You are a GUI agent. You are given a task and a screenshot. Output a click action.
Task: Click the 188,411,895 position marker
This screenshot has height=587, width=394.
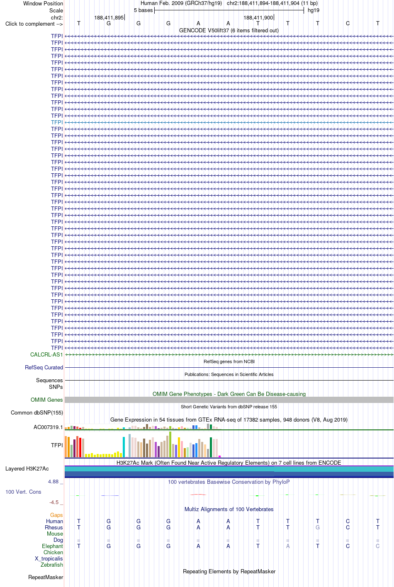click(x=109, y=17)
